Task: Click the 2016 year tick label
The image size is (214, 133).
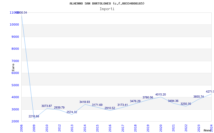Action: pos(110,128)
